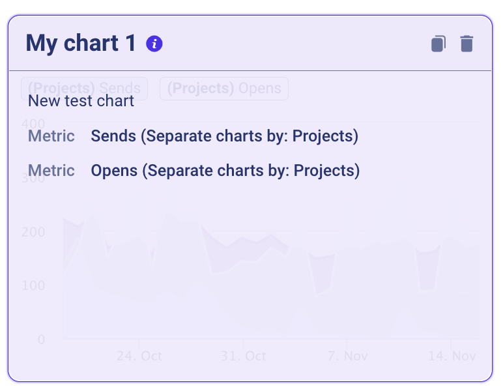Click the 14. Nov axis label

click(452, 356)
